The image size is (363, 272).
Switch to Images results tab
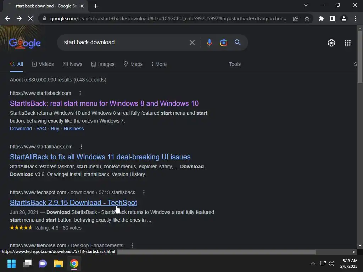click(102, 64)
